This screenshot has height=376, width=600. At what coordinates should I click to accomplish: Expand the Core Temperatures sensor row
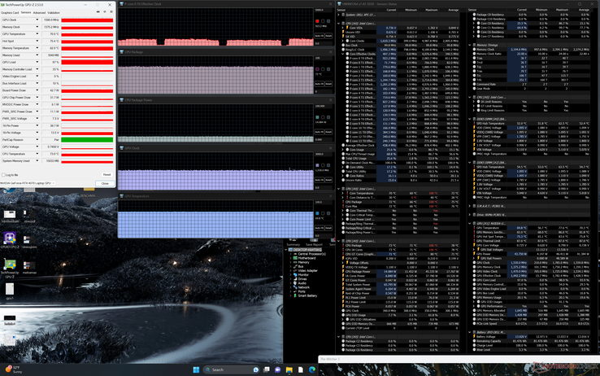[343, 194]
